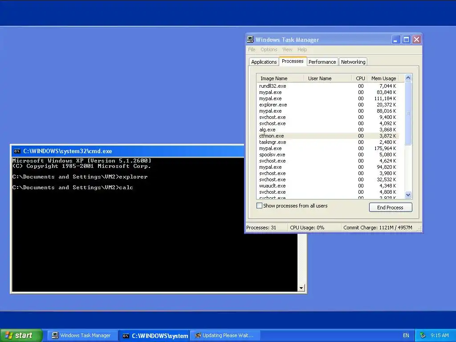Maximize the Task Manager window
This screenshot has height=342, width=456.
[x=406, y=40]
